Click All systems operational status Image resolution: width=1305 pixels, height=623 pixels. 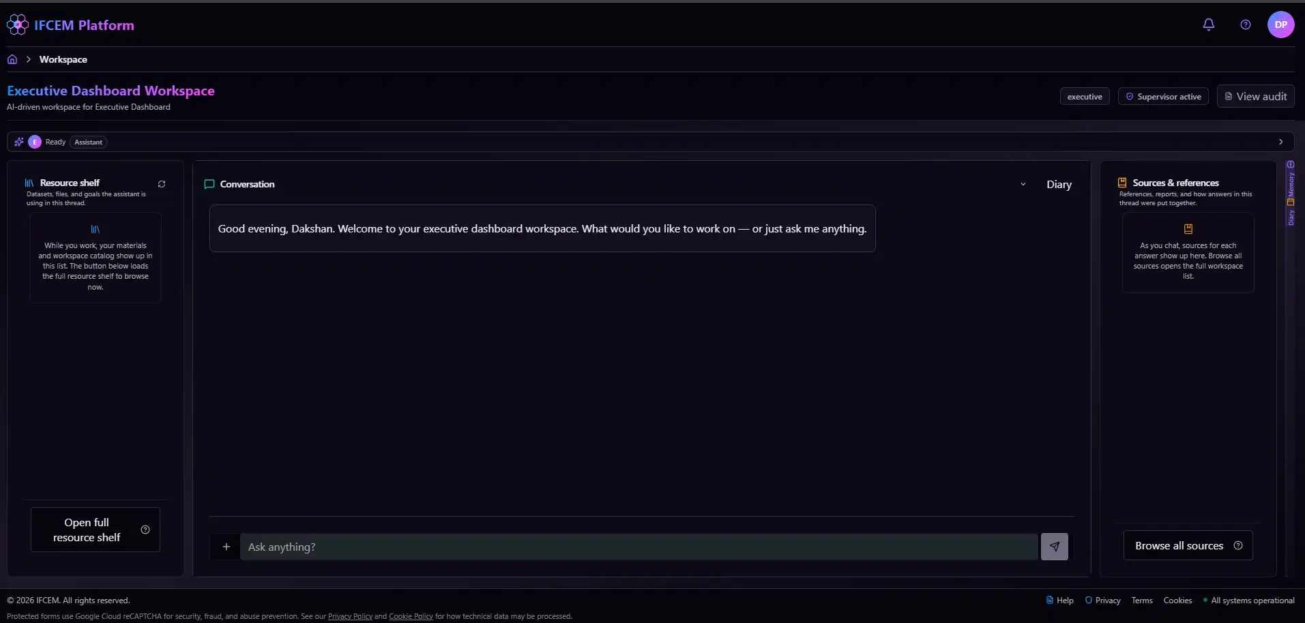1248,601
